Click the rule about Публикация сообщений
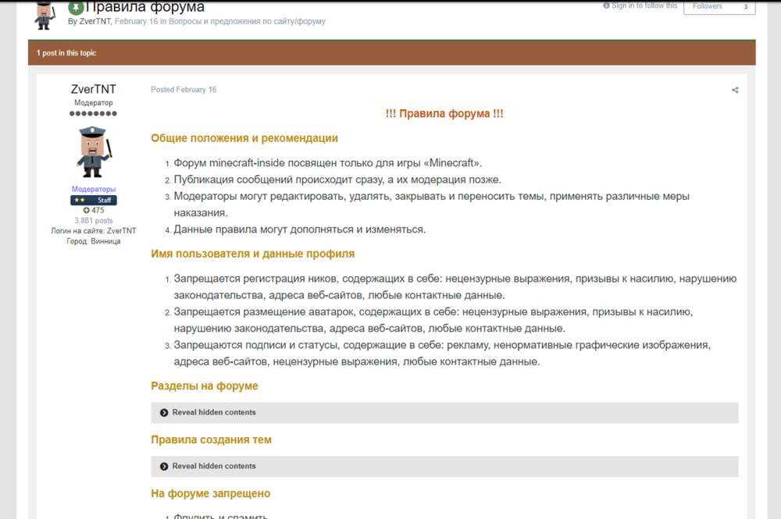The width and height of the screenshot is (781, 519). [x=337, y=180]
